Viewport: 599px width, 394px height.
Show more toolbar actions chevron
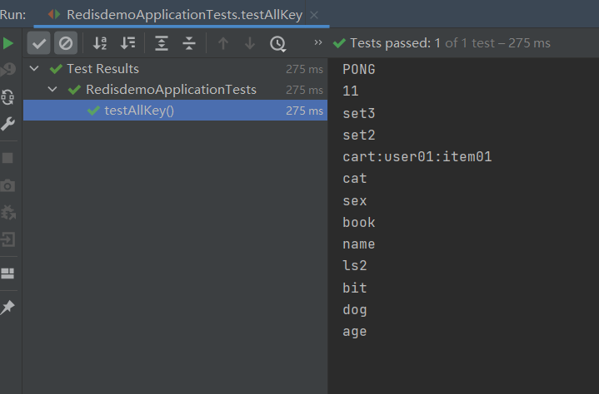click(318, 42)
